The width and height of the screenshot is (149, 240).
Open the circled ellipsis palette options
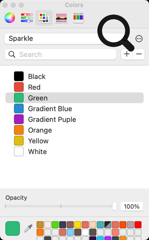[139, 39]
